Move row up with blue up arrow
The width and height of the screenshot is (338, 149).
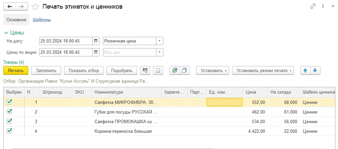[x=305, y=70]
